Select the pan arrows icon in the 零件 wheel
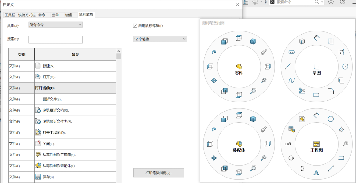This screenshot has width=356, height=183. click(x=214, y=81)
